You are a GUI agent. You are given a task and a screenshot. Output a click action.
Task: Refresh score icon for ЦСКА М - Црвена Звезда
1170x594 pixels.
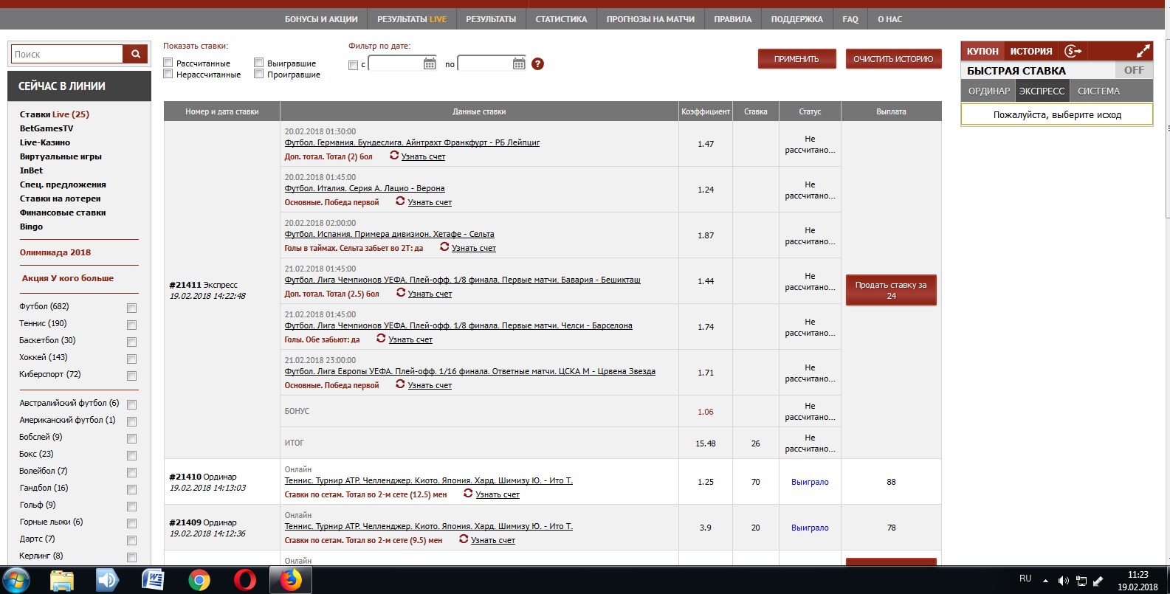[x=400, y=384]
